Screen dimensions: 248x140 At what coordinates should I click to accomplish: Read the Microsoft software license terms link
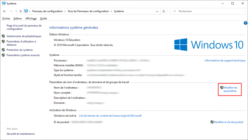click(110, 115)
